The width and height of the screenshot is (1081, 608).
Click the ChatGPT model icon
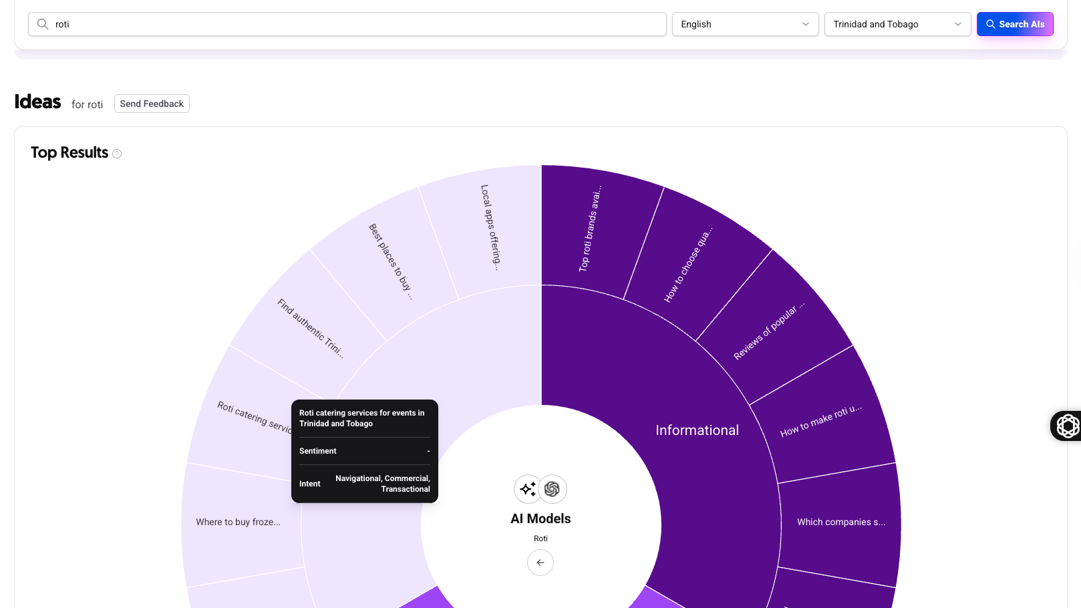tap(553, 489)
